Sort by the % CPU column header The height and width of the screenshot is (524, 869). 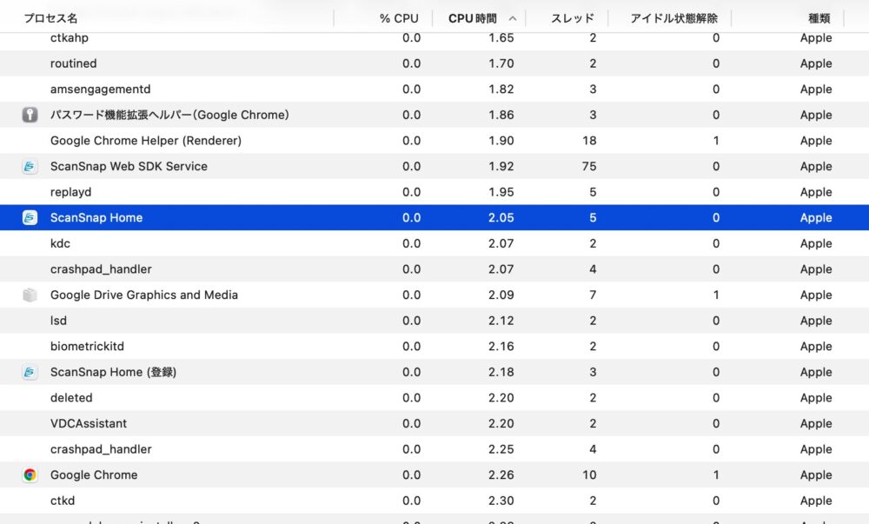(x=399, y=18)
